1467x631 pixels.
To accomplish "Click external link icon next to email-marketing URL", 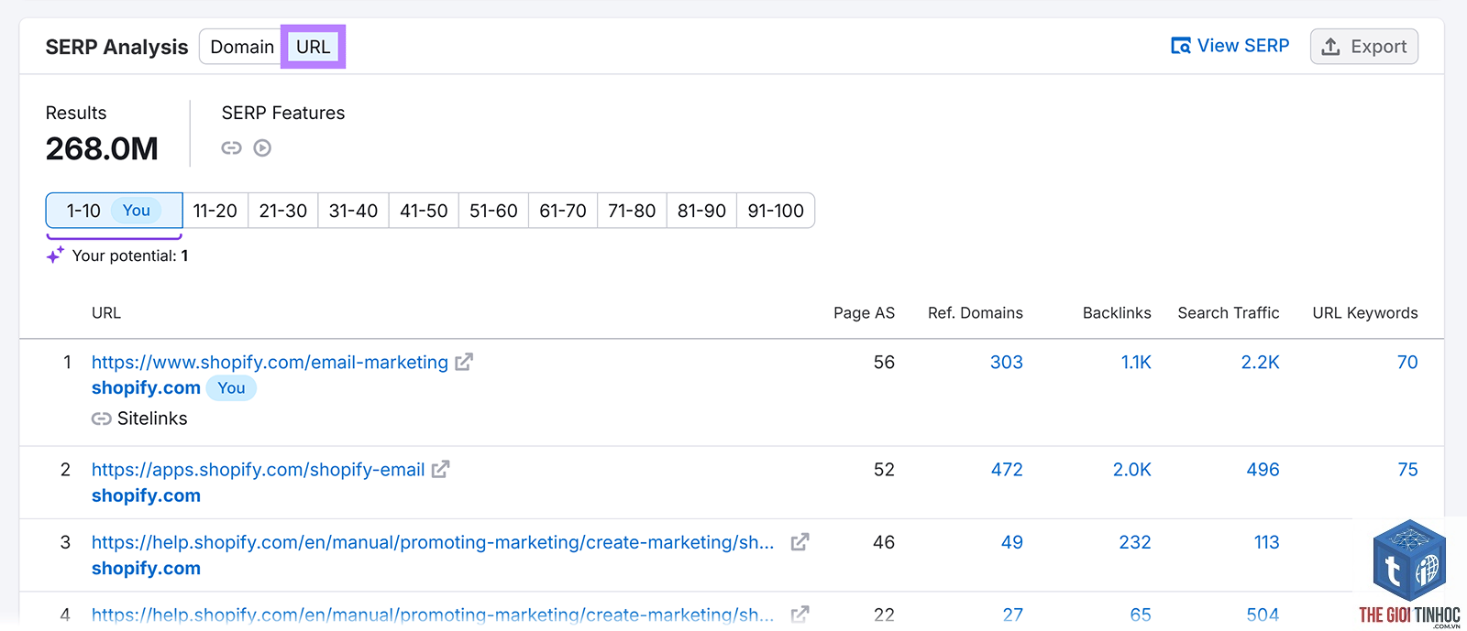I will pyautogui.click(x=464, y=362).
